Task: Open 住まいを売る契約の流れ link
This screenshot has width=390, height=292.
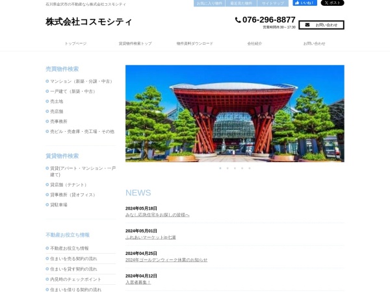Action: tap(73, 259)
